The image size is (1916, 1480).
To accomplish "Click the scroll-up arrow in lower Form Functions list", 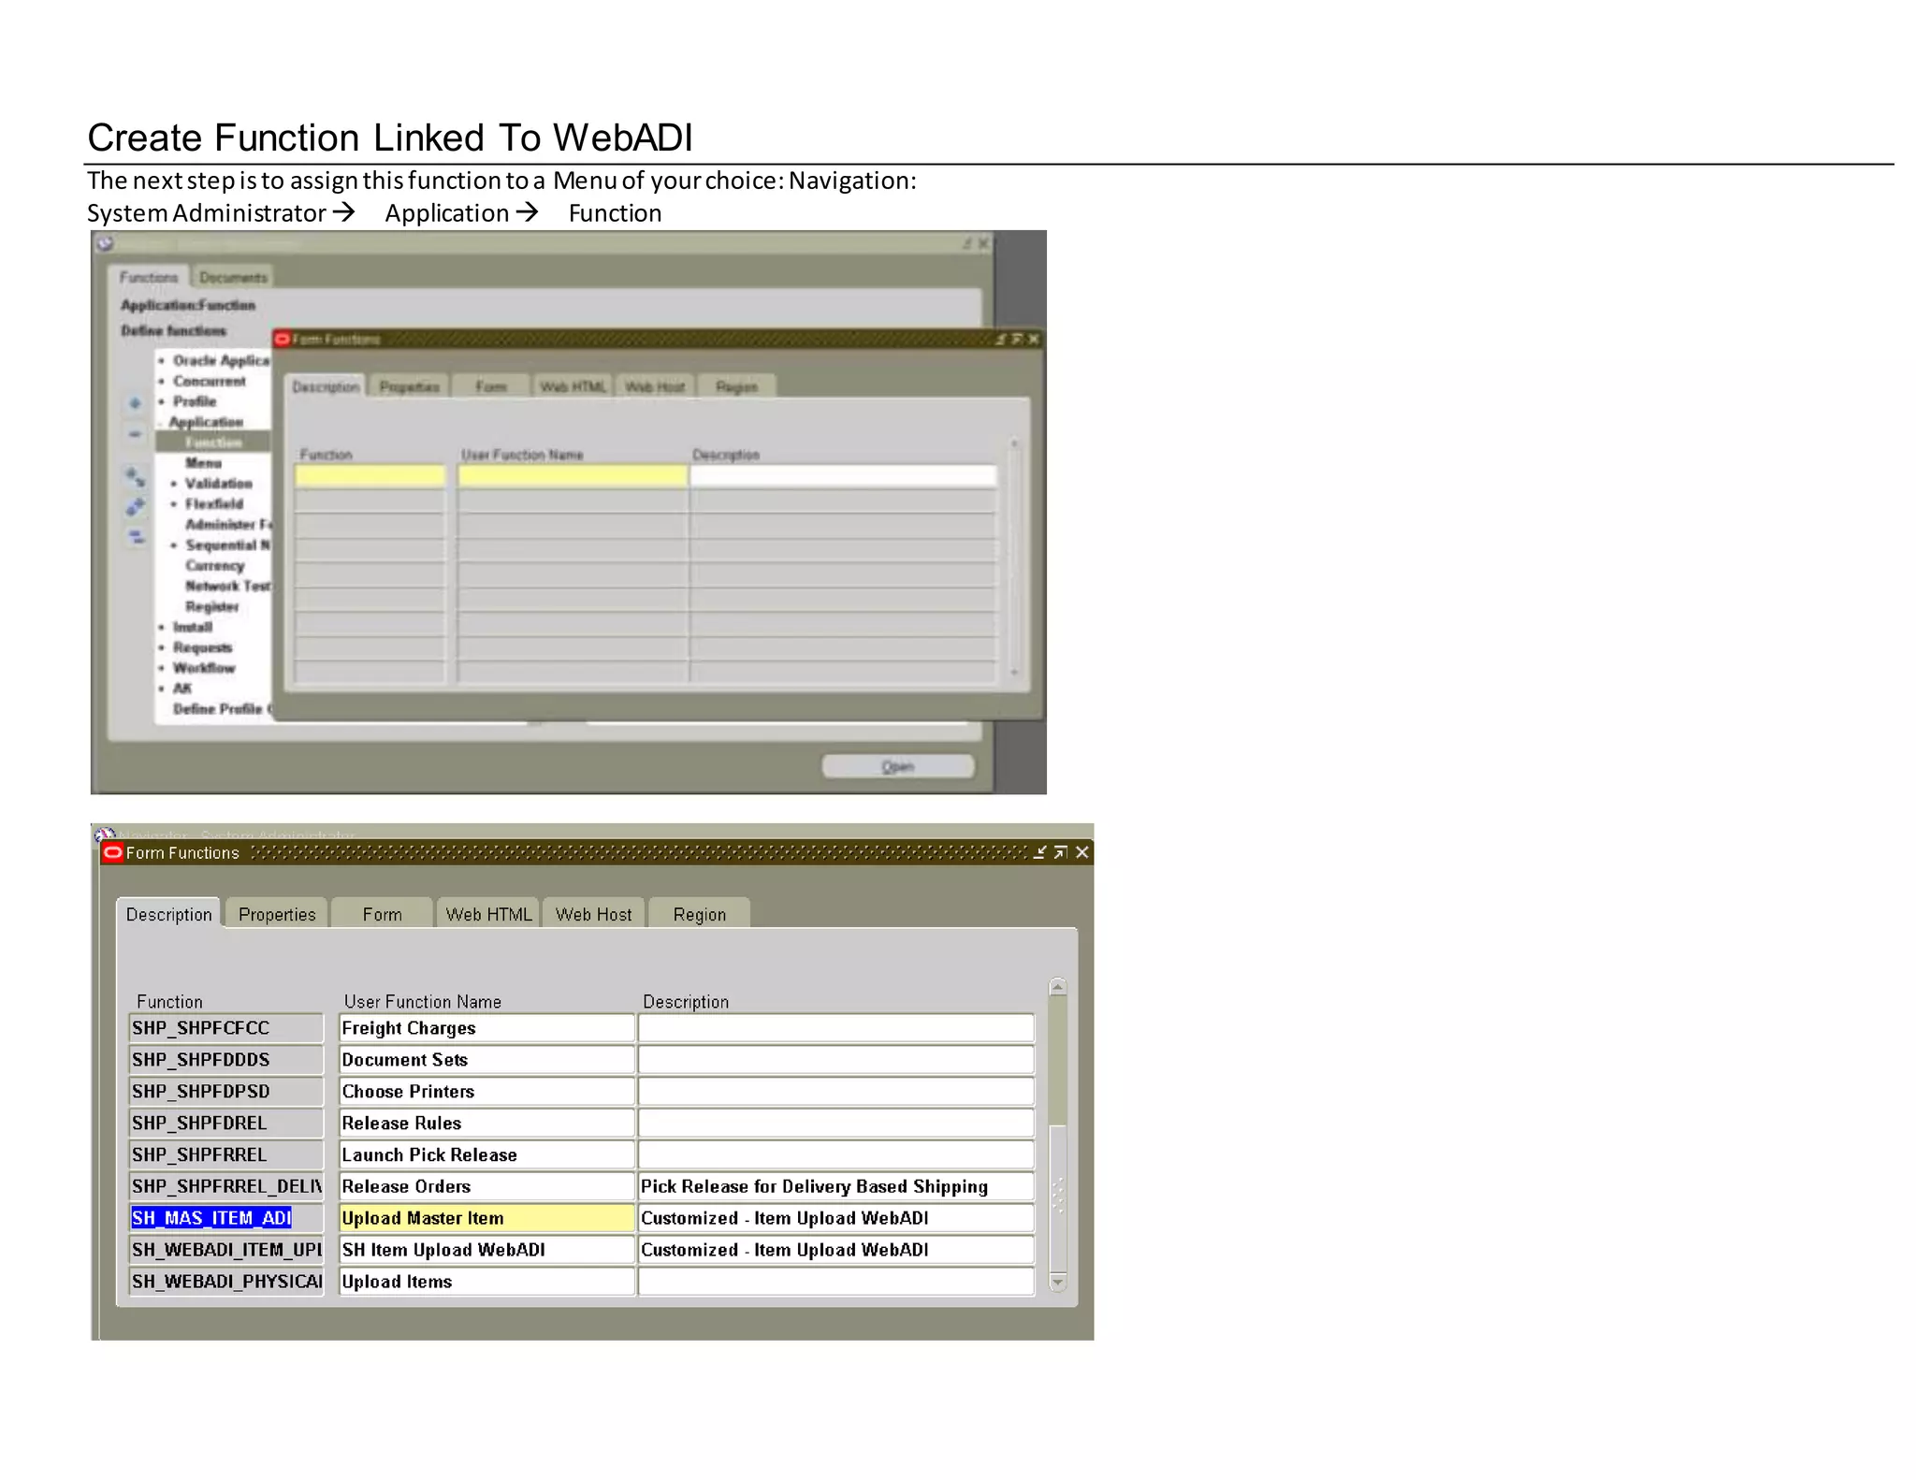I will tap(1057, 987).
